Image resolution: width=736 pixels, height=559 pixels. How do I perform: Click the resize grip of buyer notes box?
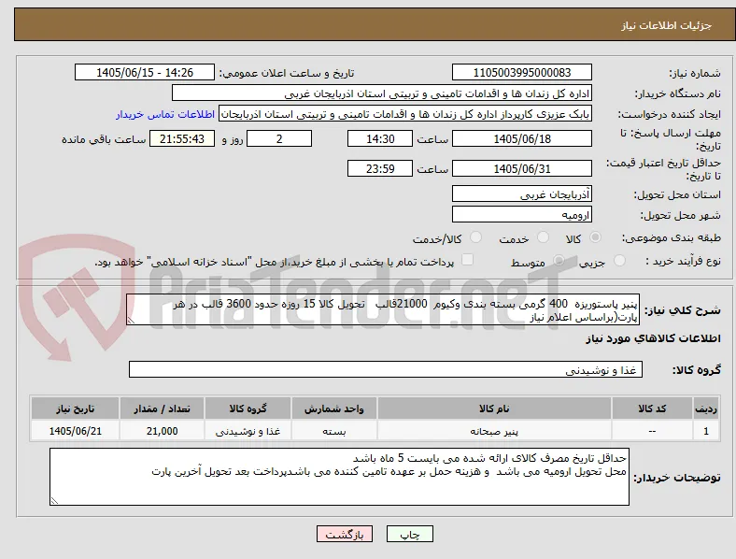point(54,501)
